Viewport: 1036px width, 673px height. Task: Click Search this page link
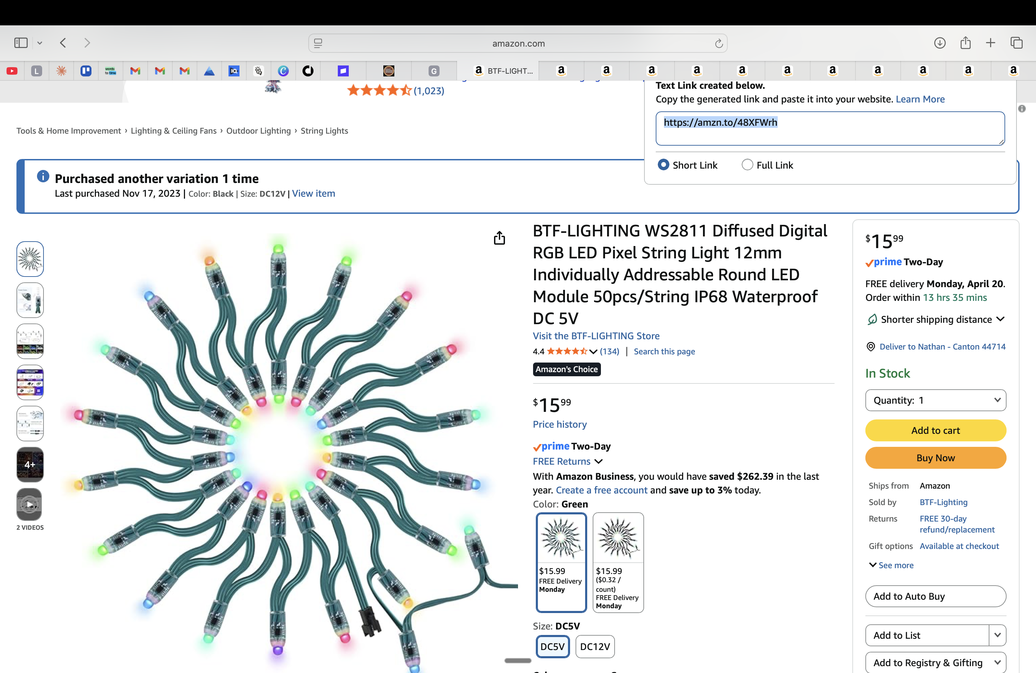coord(664,351)
